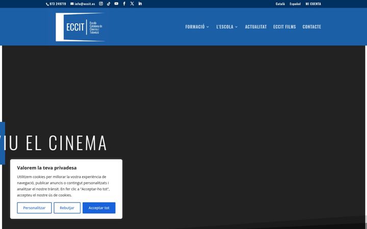Email info@eccit.es link
Image resolution: width=367 pixels, height=229 pixels.
tap(85, 4)
